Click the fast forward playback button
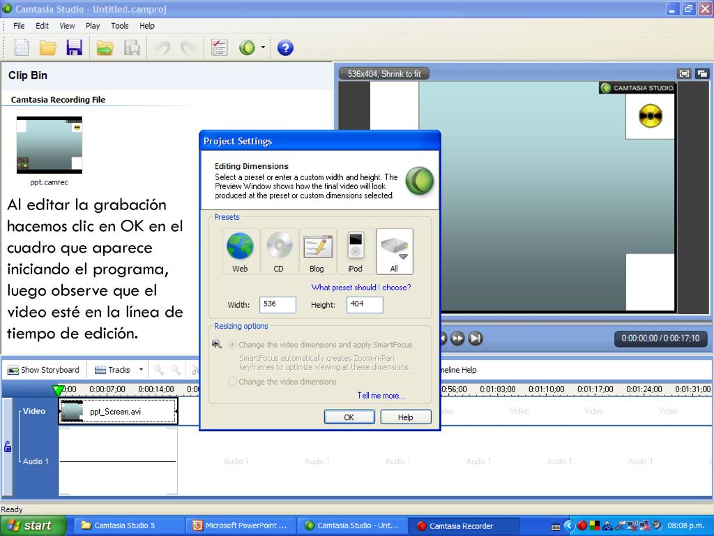The width and height of the screenshot is (714, 536). 457,338
